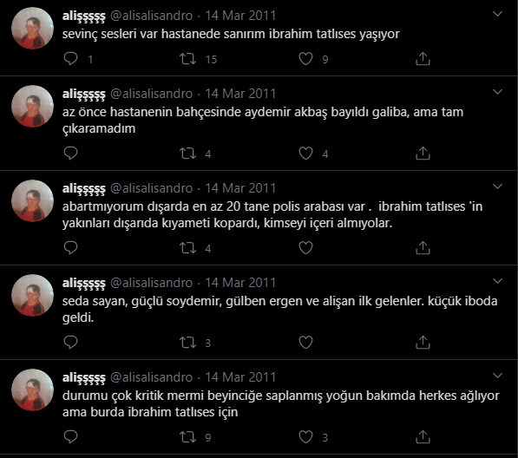Open @alisalisandro profile from first tweet
Image resolution: width=518 pixels, height=458 pixels.
pos(151,16)
